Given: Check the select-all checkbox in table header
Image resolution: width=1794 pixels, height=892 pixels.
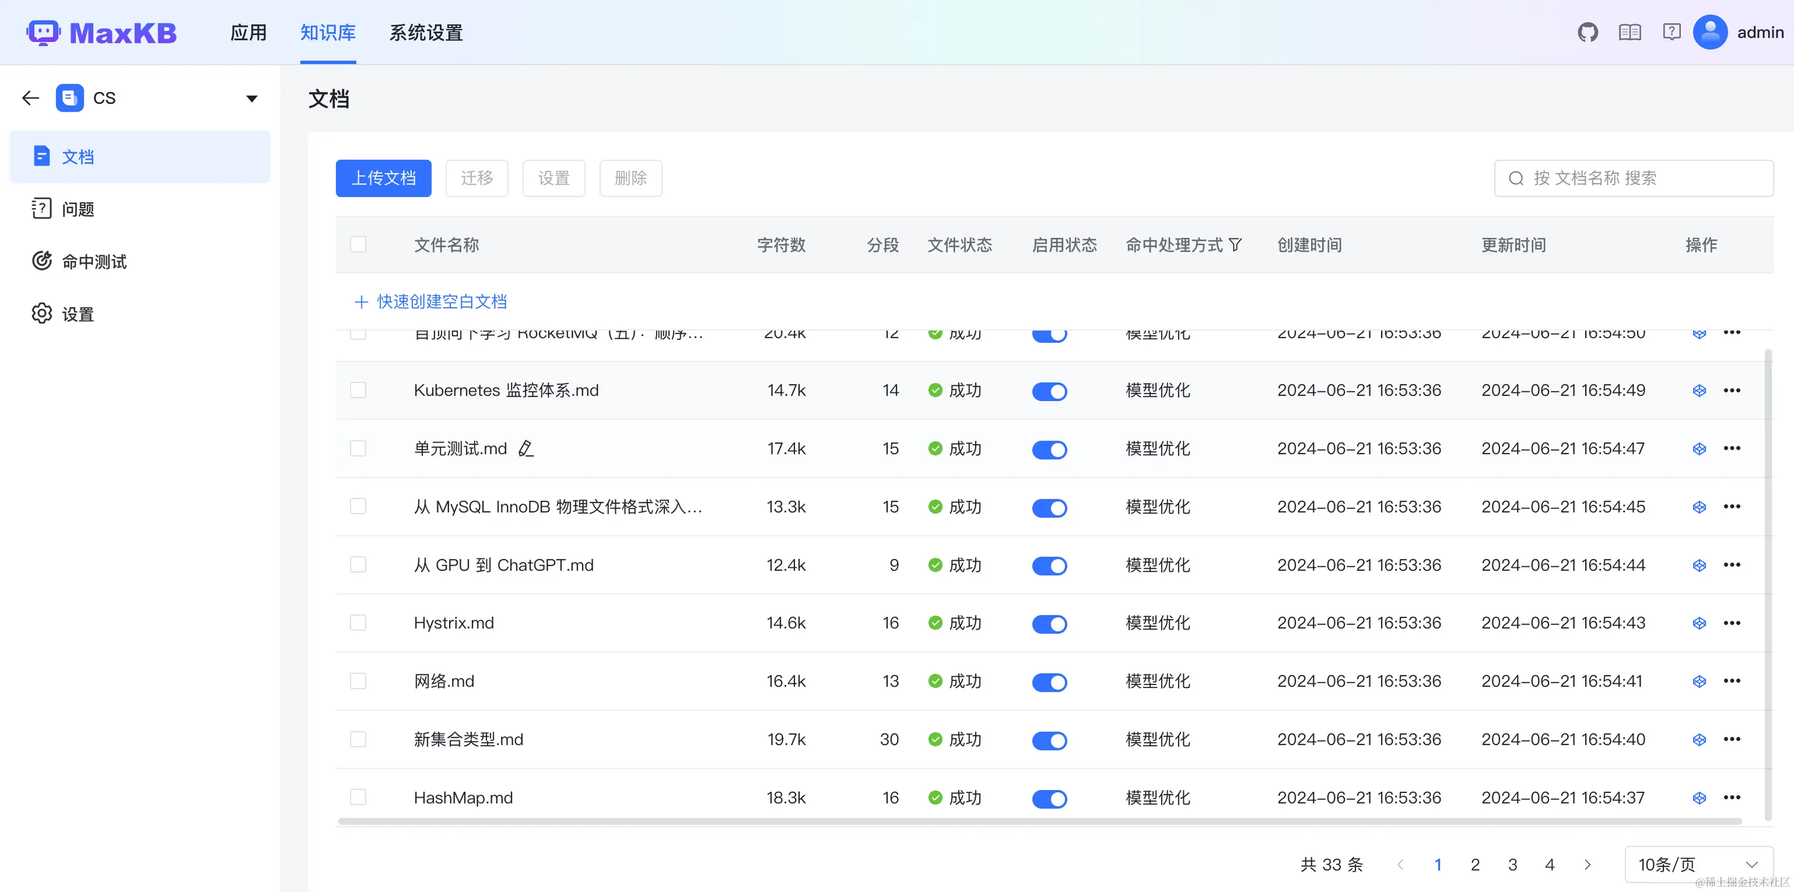Looking at the screenshot, I should click(358, 244).
